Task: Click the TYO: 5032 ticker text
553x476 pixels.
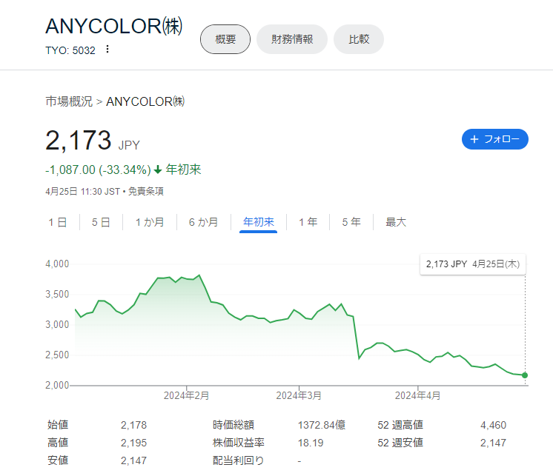Action: click(x=70, y=50)
